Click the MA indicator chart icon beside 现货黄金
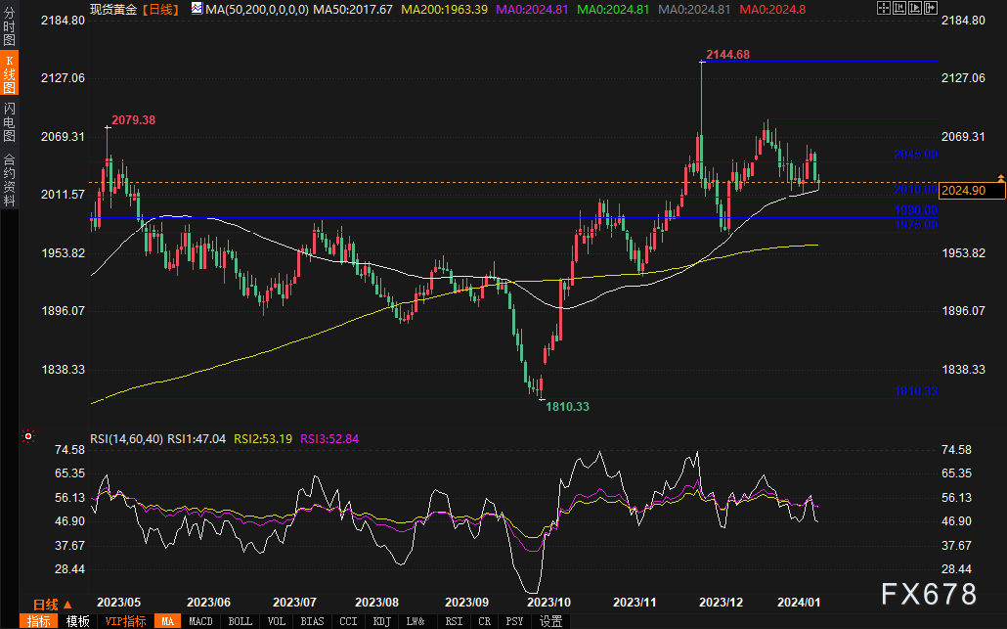 pos(197,9)
